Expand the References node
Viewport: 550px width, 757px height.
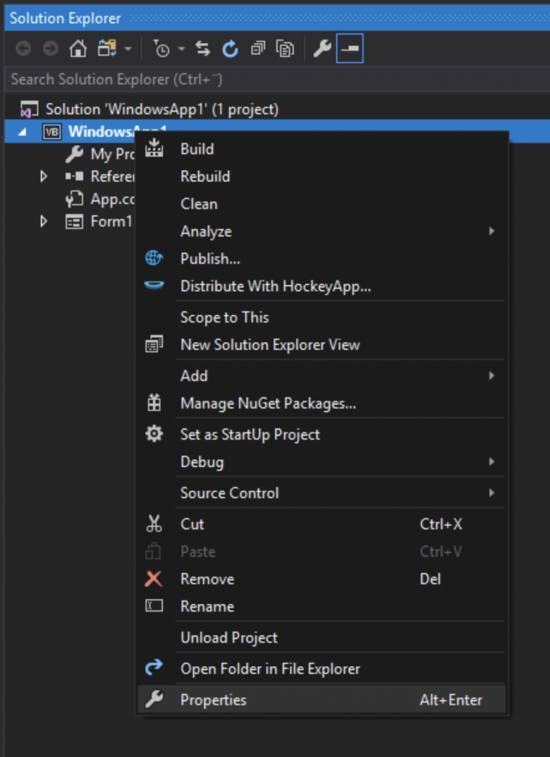[43, 176]
